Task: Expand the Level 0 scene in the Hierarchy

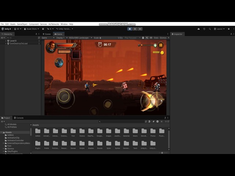Action: 6,41
